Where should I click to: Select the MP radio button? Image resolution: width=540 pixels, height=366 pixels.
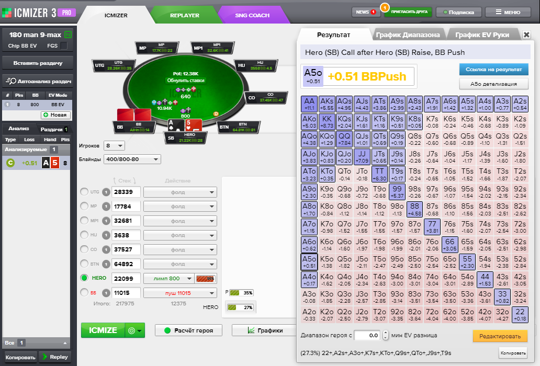(x=84, y=206)
